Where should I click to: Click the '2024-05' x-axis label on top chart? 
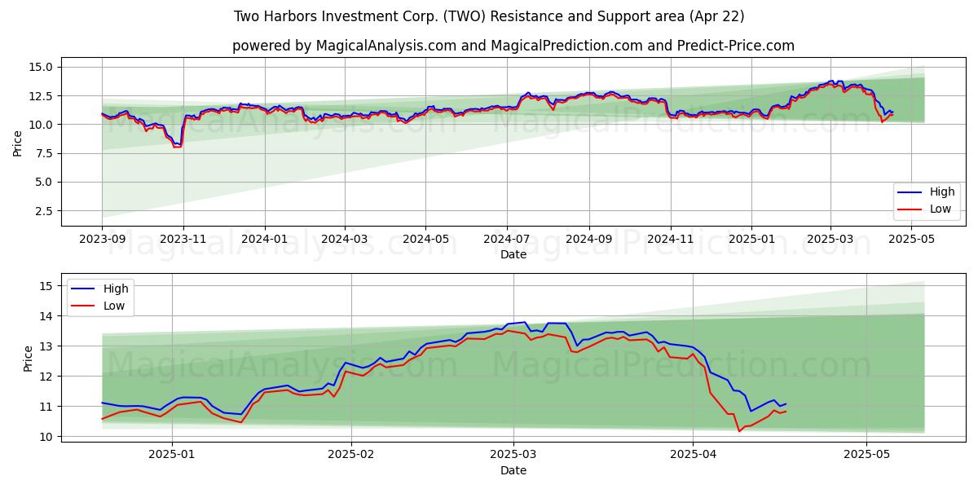(x=426, y=240)
